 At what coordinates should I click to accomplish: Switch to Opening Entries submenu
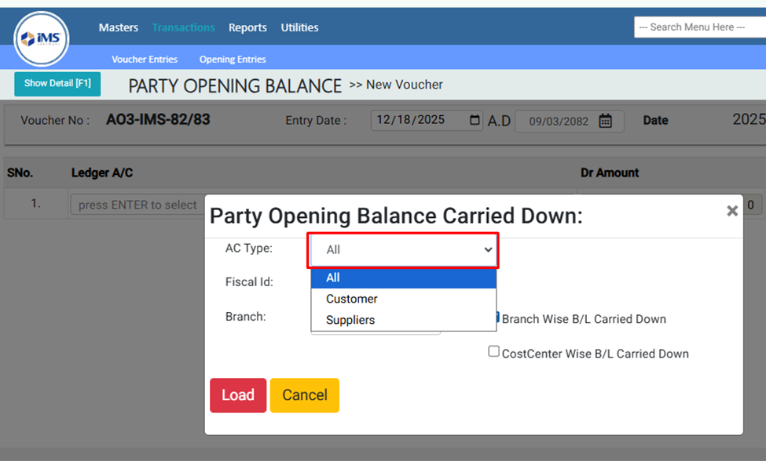233,60
